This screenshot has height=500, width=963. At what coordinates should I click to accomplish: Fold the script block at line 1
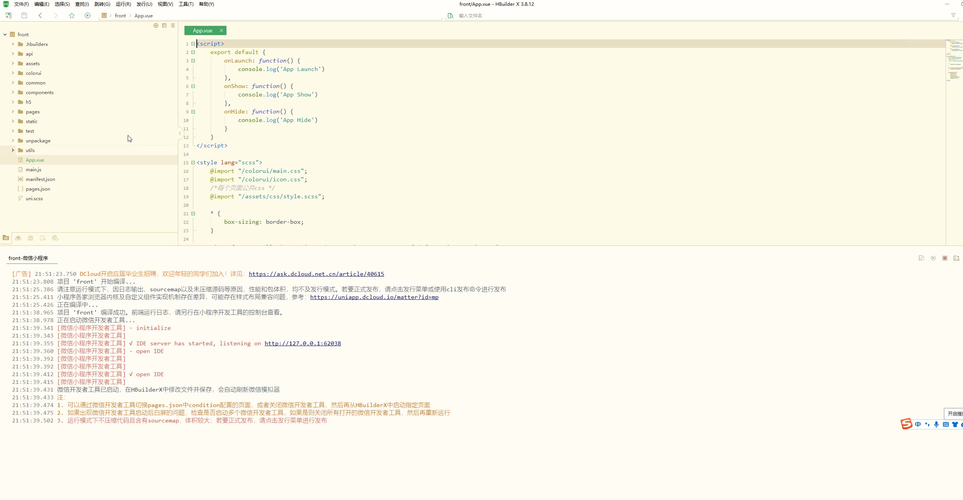[193, 44]
